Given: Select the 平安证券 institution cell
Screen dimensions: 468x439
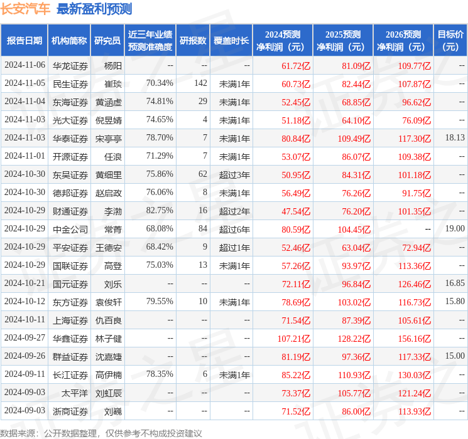Looking at the screenshot, I should coord(70,248).
